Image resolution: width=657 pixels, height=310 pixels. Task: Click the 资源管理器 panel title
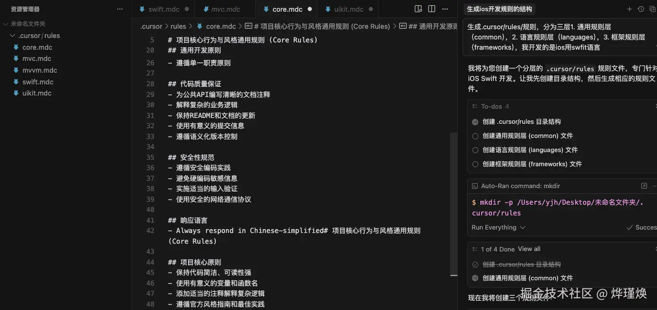[25, 9]
